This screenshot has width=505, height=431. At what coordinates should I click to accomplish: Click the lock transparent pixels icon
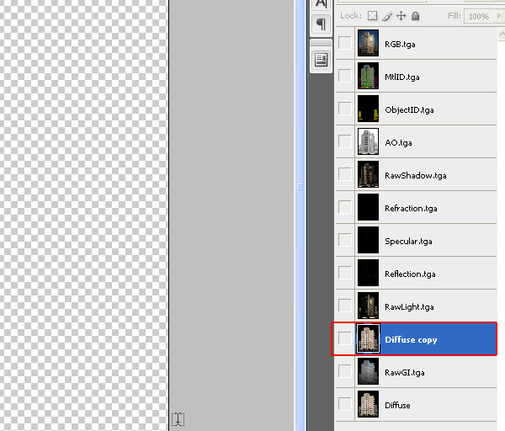click(373, 16)
